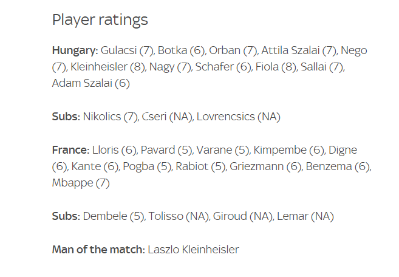The image size is (399, 277).
Task: Select Fiola (8) in Hungary lineup
Action: pyautogui.click(x=276, y=67)
